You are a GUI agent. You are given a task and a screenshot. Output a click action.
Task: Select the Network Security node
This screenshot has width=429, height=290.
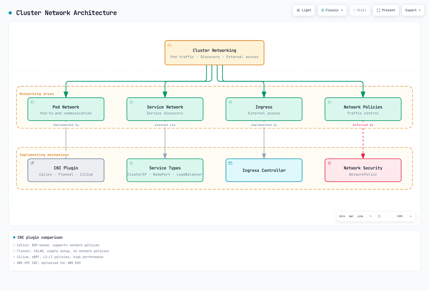pyautogui.click(x=363, y=170)
